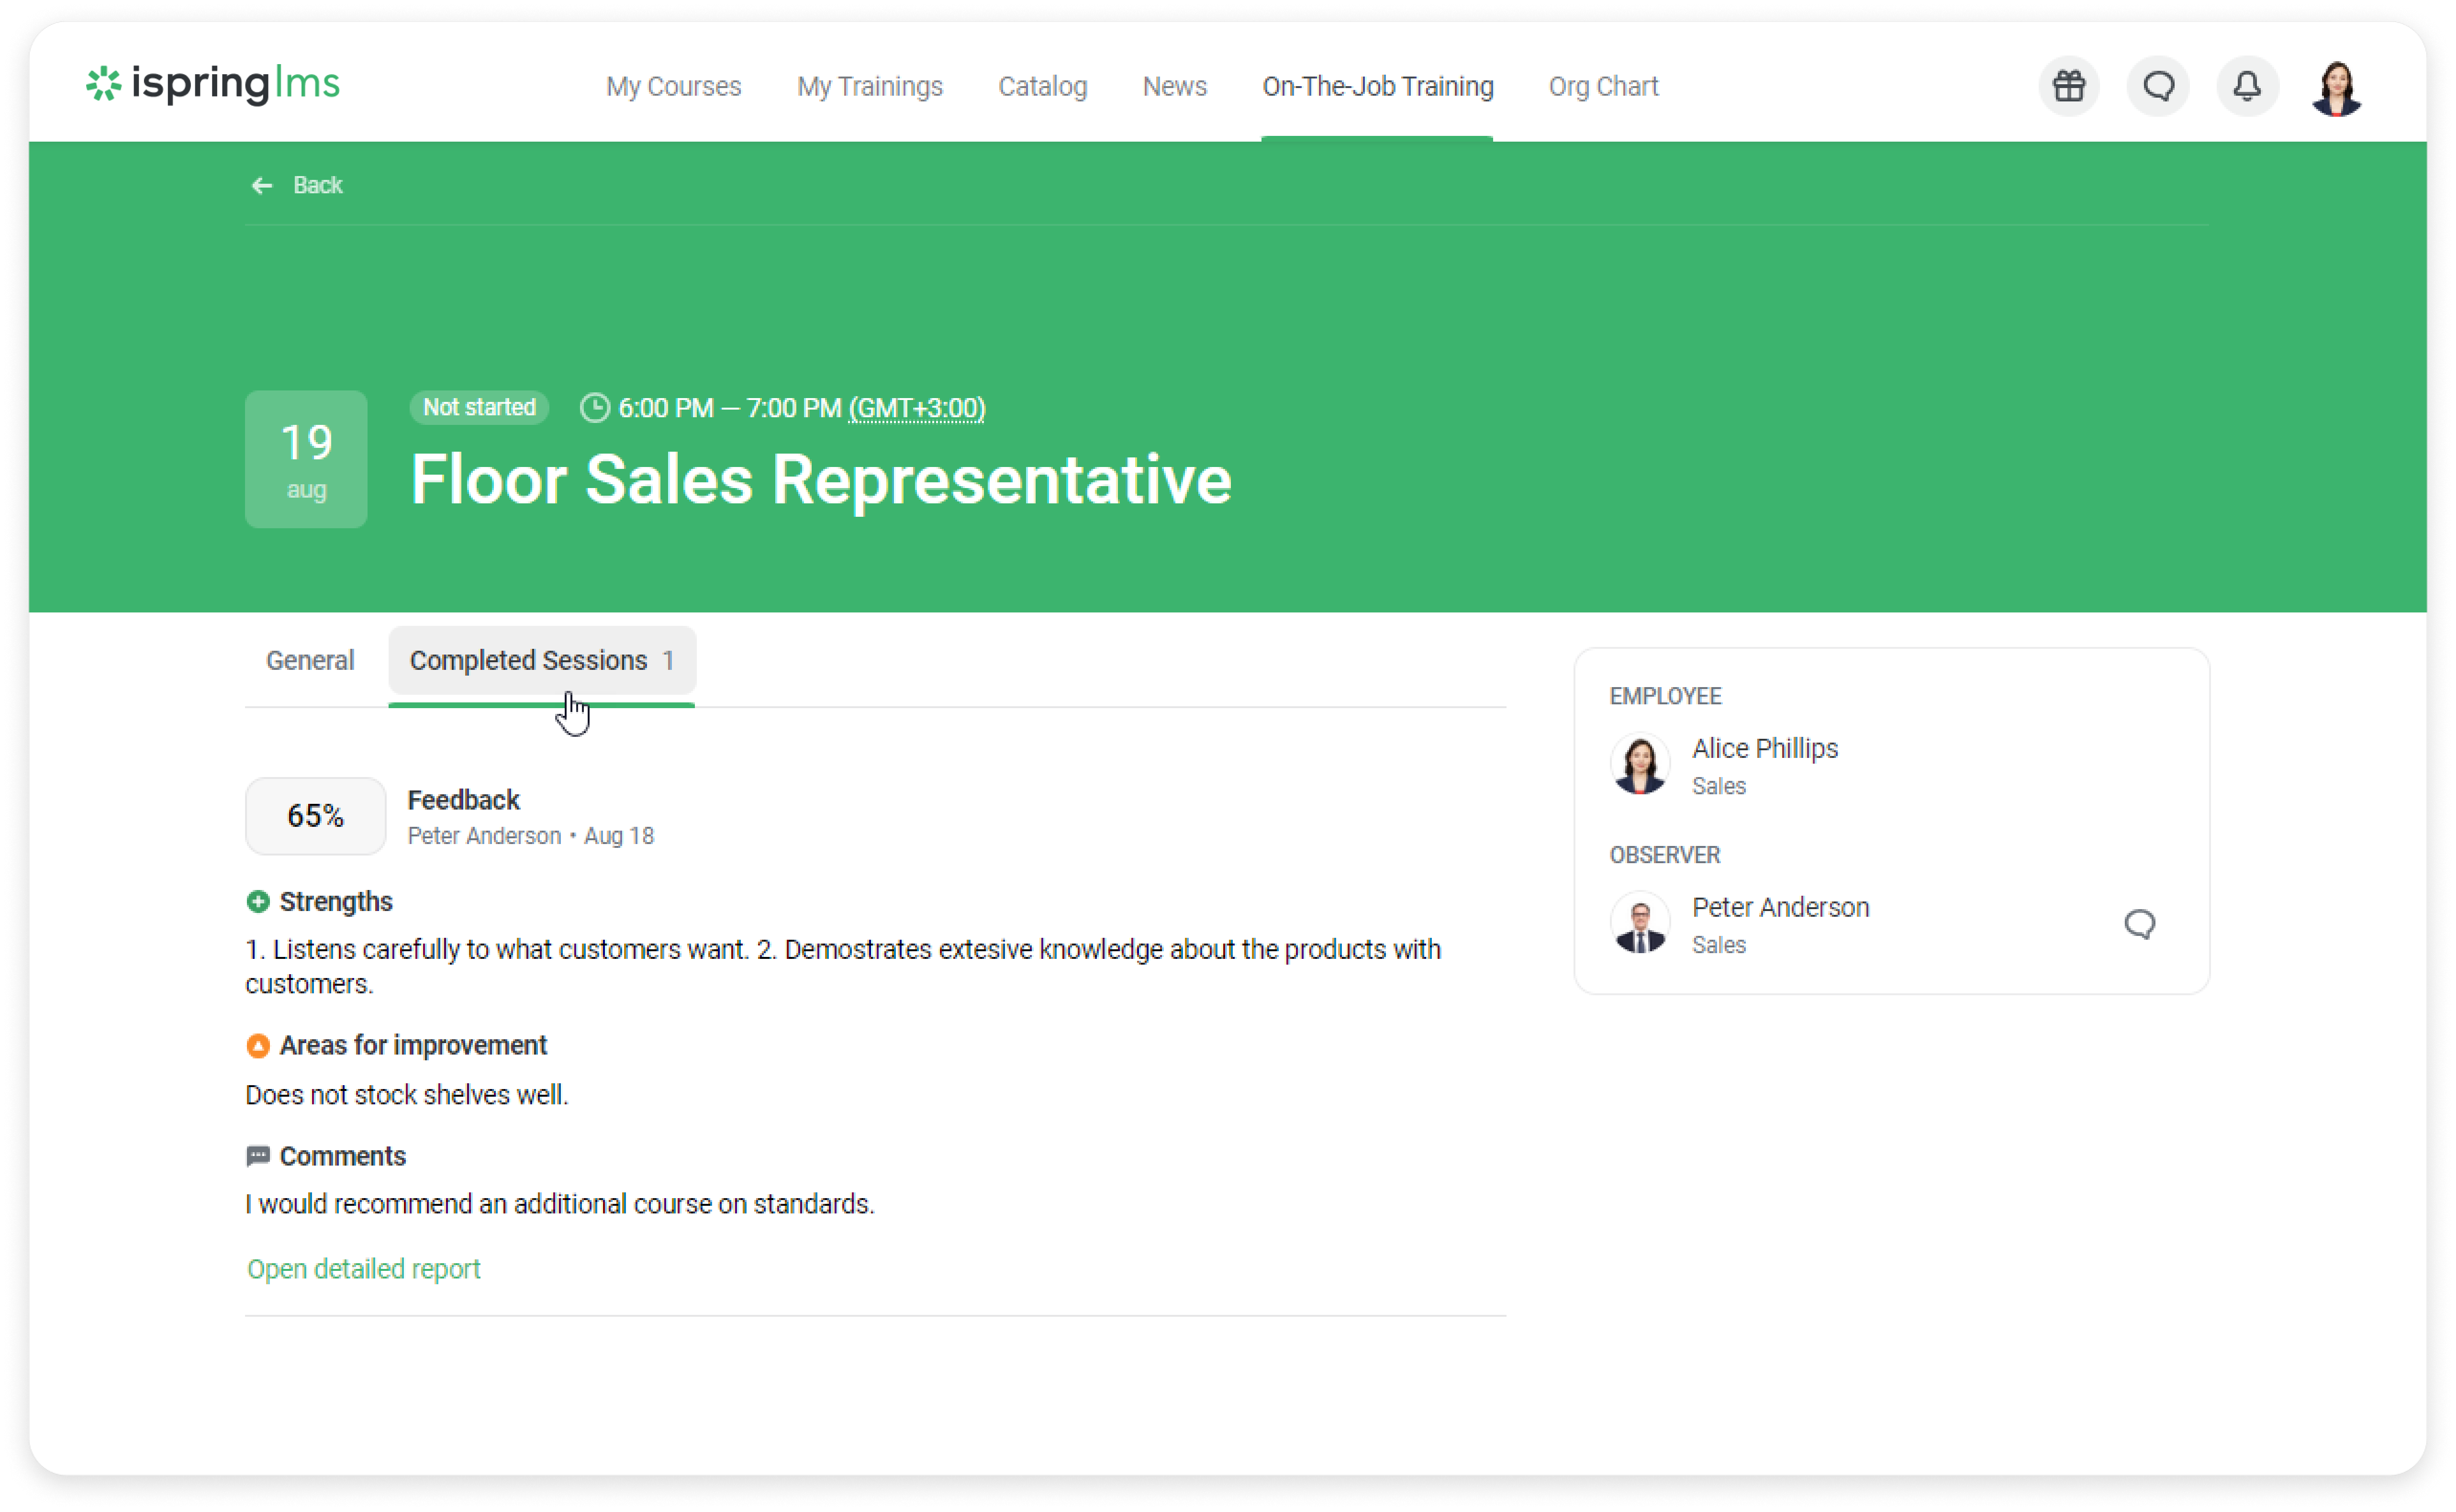This screenshot has height=1512, width=2456.
Task: Navigate to the Catalog
Action: [1042, 87]
